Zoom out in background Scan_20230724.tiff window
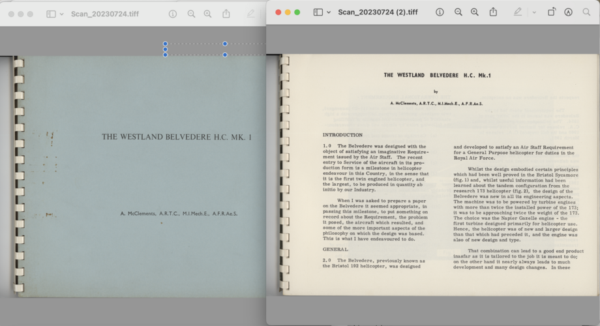Screen dimensions: 600x326 (x=191, y=14)
